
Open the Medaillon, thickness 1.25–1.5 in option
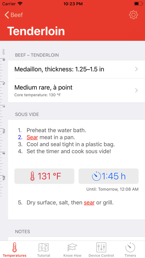pos(77,69)
